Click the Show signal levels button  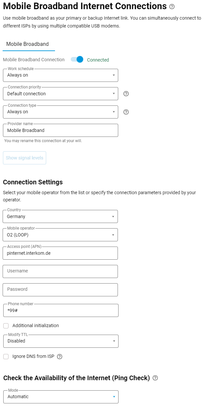tap(25, 158)
